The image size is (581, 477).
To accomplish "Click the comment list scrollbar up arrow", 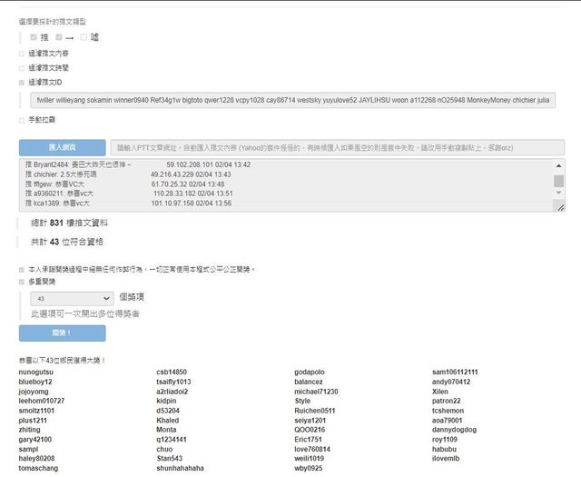I will (x=558, y=164).
